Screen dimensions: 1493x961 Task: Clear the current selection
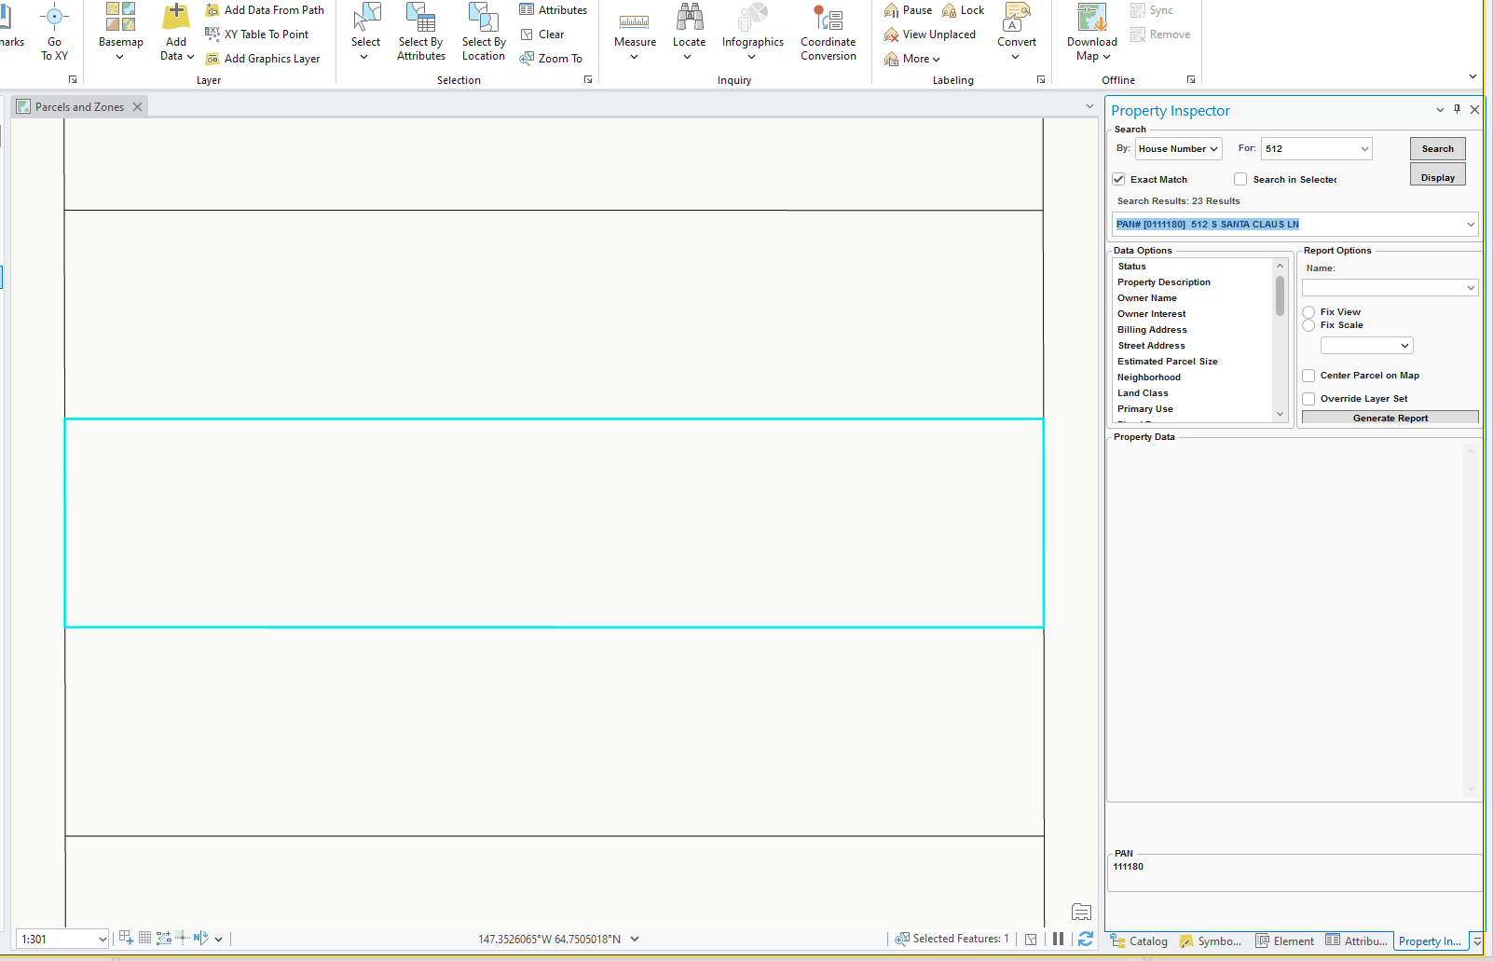[550, 34]
